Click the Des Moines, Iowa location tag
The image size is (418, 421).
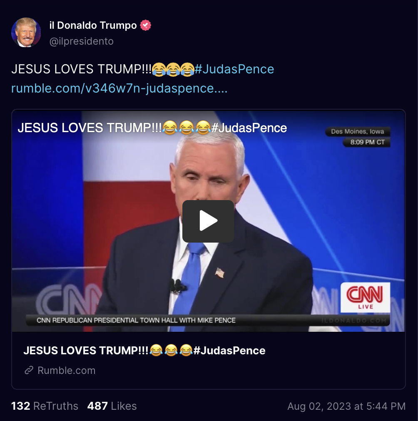[x=357, y=132]
